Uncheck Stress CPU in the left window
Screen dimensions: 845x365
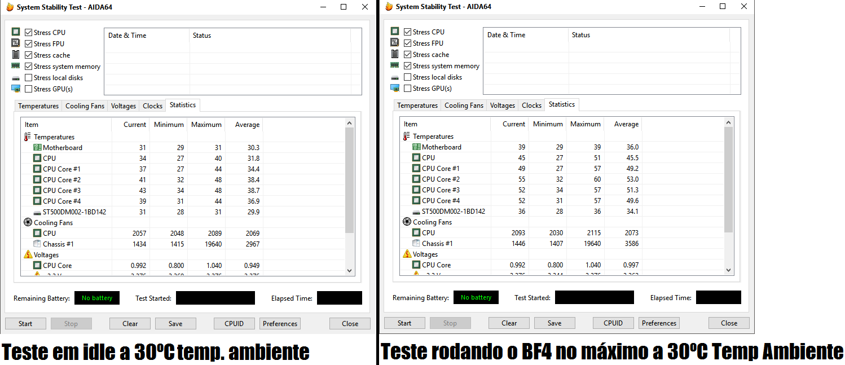[x=28, y=32]
